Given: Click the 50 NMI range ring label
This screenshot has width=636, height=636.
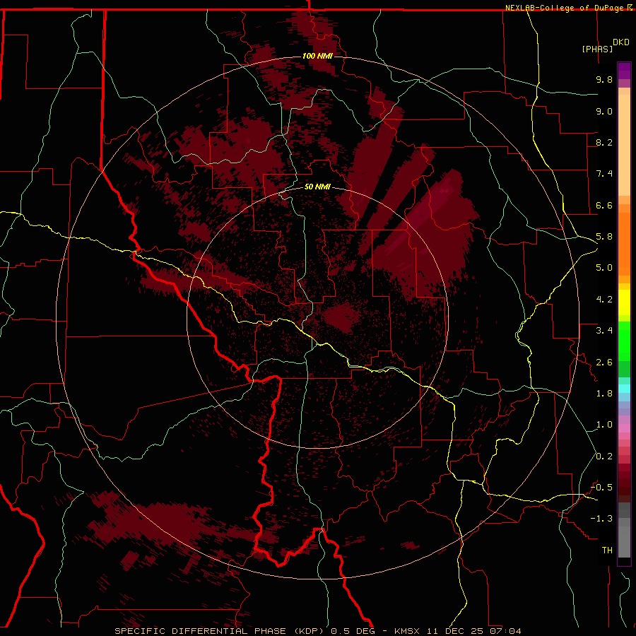Looking at the screenshot, I should (317, 187).
